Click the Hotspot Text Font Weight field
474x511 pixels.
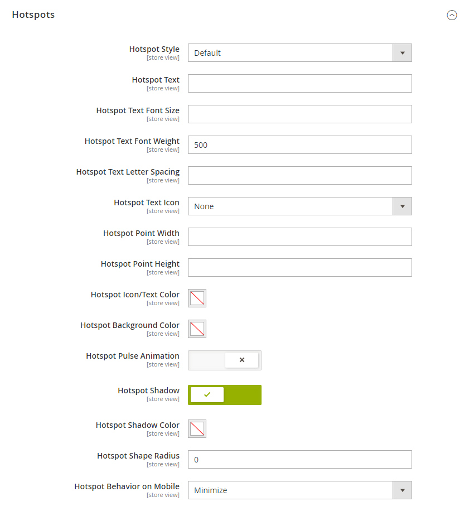point(299,144)
